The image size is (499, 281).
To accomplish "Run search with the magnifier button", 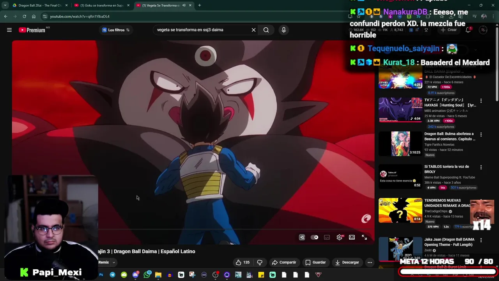I will click(x=266, y=30).
